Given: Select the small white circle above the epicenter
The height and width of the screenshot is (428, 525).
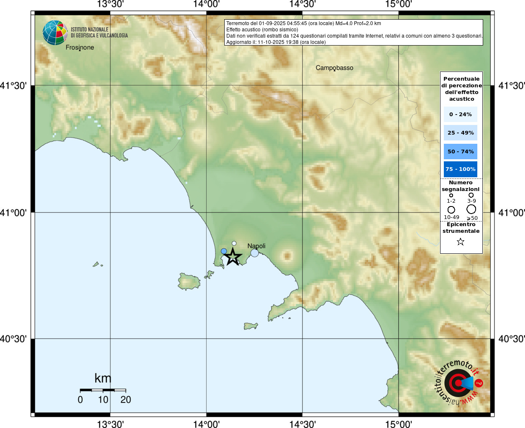Looking at the screenshot, I should pyautogui.click(x=234, y=243).
